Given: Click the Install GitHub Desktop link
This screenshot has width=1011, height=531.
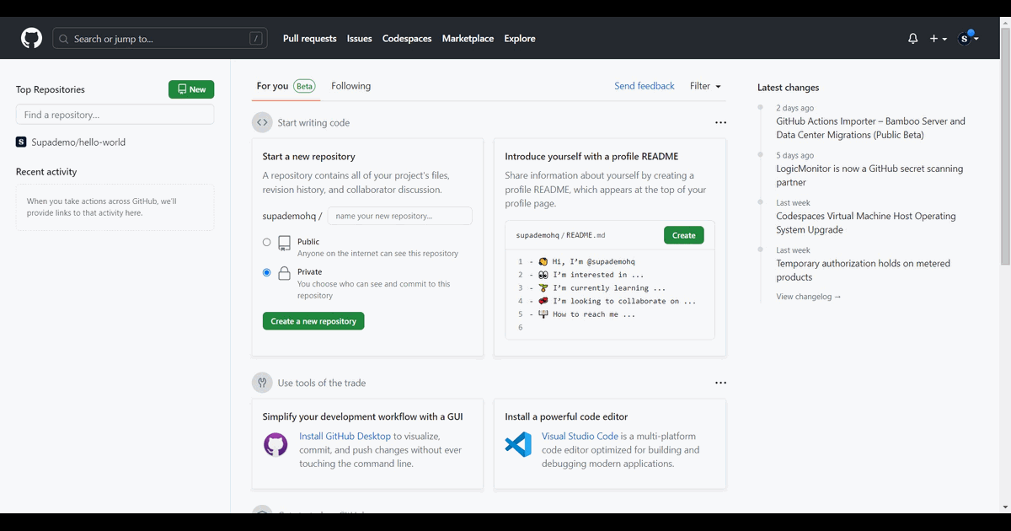Looking at the screenshot, I should coord(345,437).
